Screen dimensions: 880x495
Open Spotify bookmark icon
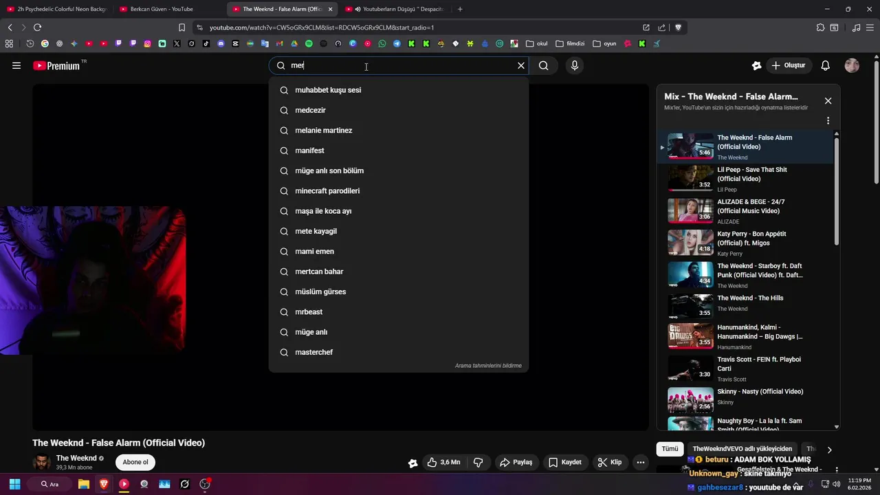[309, 43]
